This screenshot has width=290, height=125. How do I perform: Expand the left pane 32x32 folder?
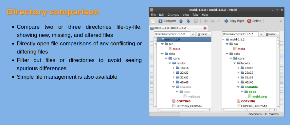[x=173, y=77]
